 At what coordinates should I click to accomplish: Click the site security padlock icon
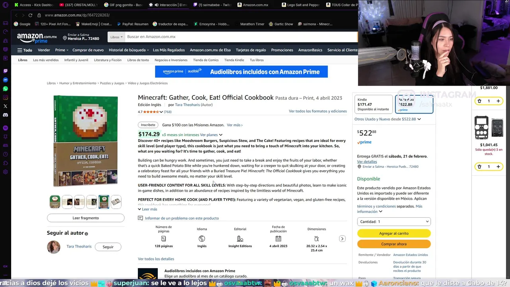(39, 15)
